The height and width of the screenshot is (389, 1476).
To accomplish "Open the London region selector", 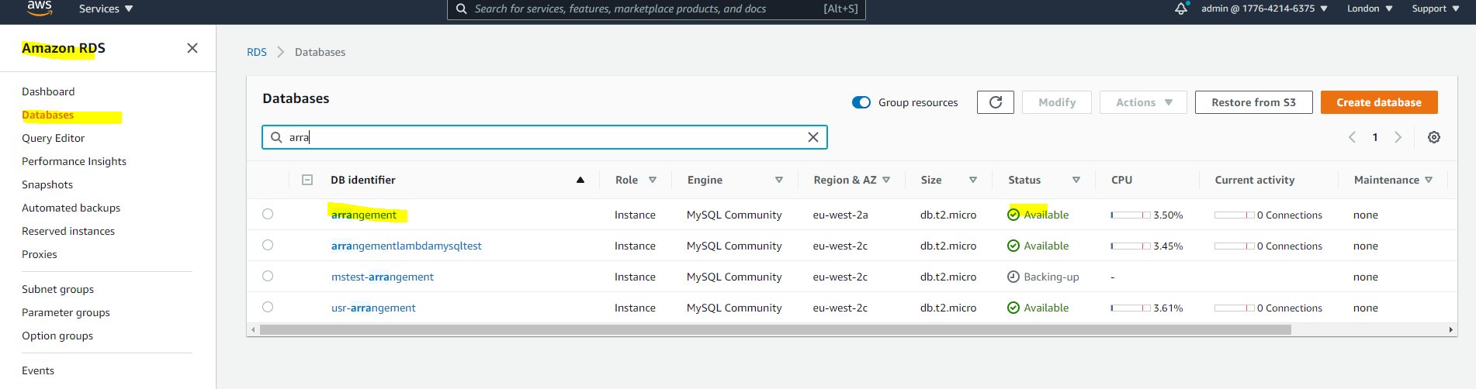I will pyautogui.click(x=1370, y=9).
